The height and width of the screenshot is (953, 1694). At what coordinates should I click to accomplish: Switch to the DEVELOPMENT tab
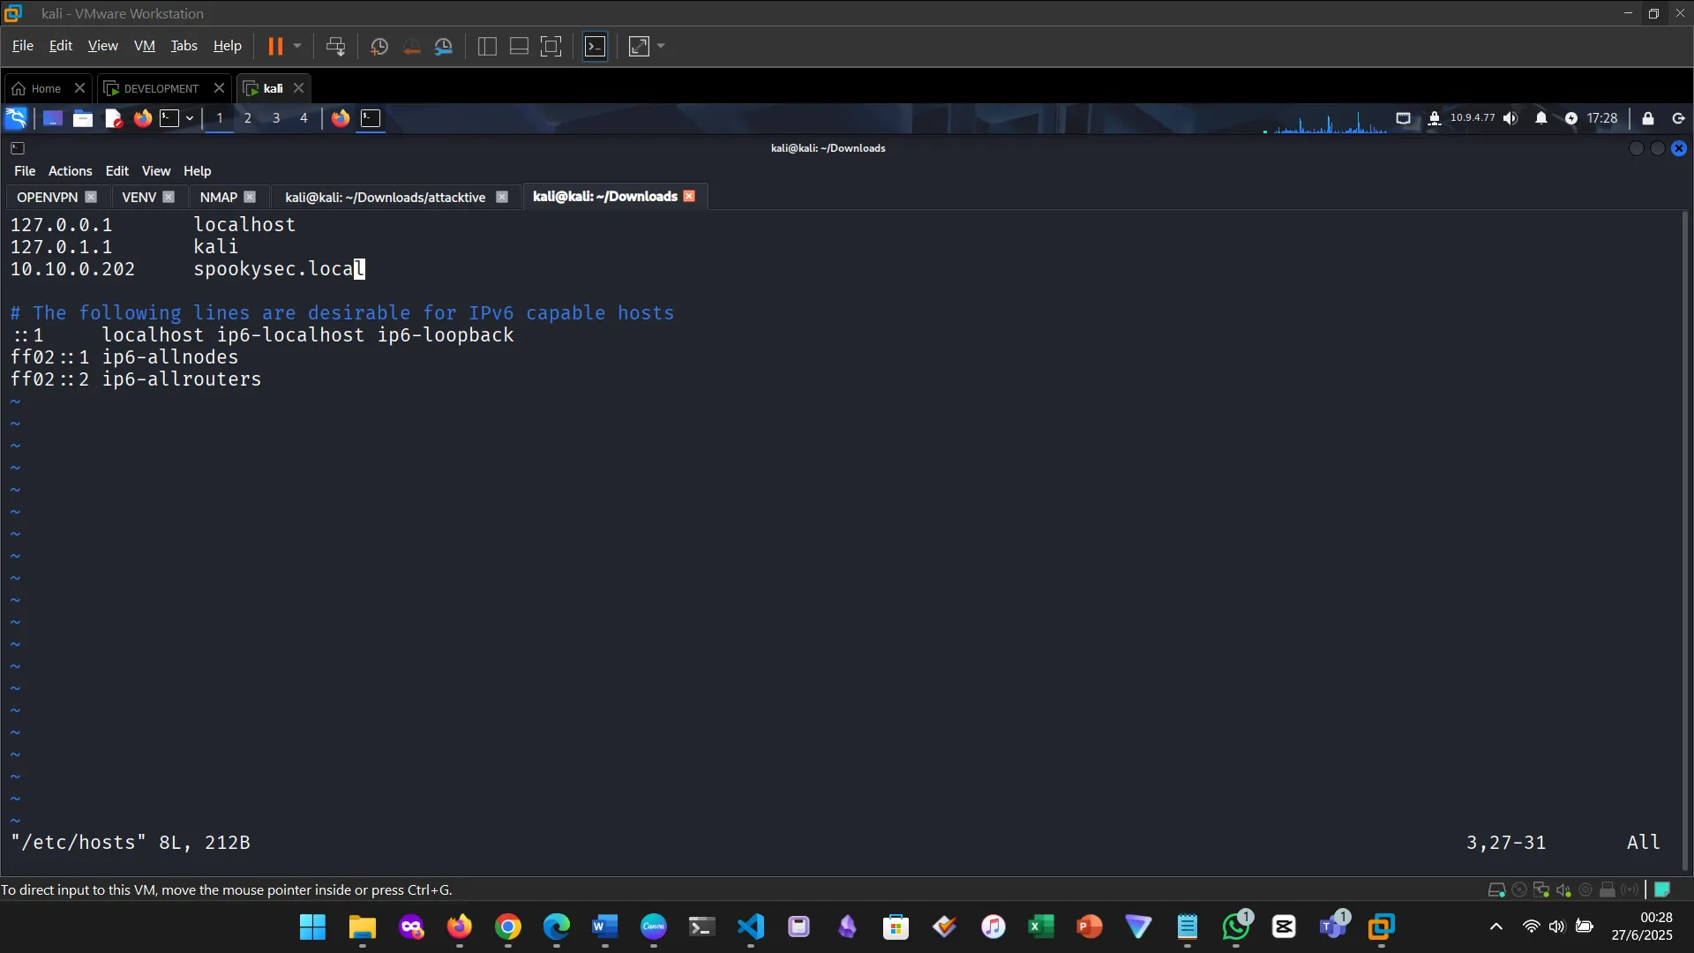tap(159, 88)
